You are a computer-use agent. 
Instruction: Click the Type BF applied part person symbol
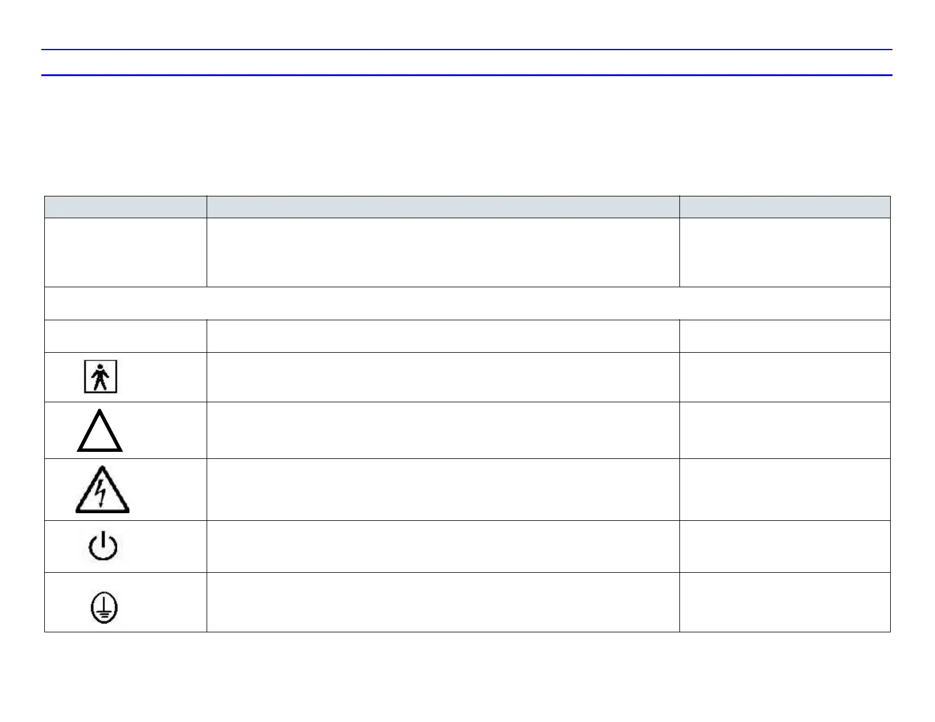(x=100, y=376)
